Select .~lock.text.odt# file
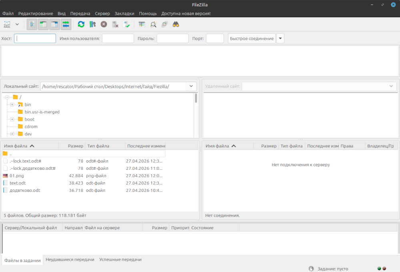This screenshot has width=400, height=272. [x=84, y=161]
